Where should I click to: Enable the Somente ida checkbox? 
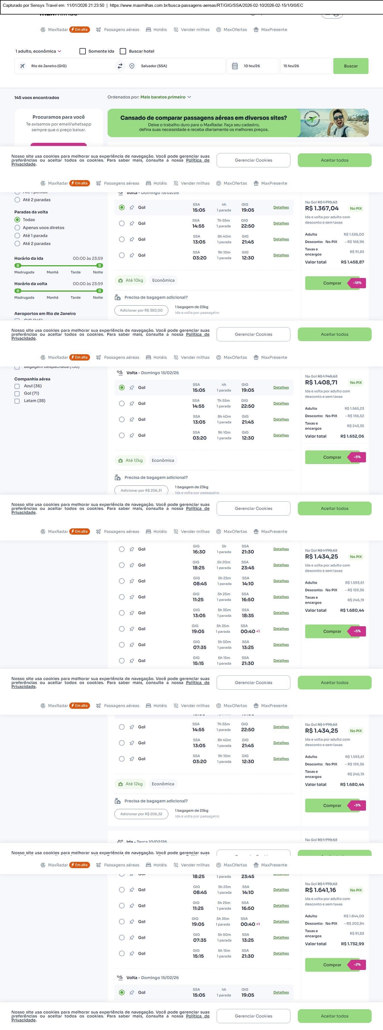click(x=83, y=51)
